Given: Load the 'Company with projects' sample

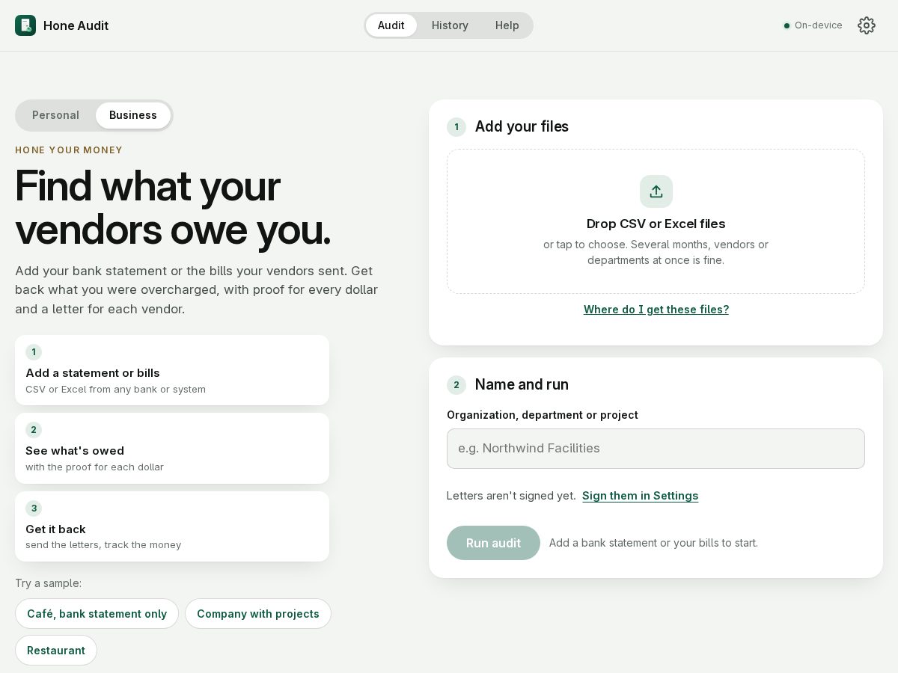Looking at the screenshot, I should tap(258, 614).
